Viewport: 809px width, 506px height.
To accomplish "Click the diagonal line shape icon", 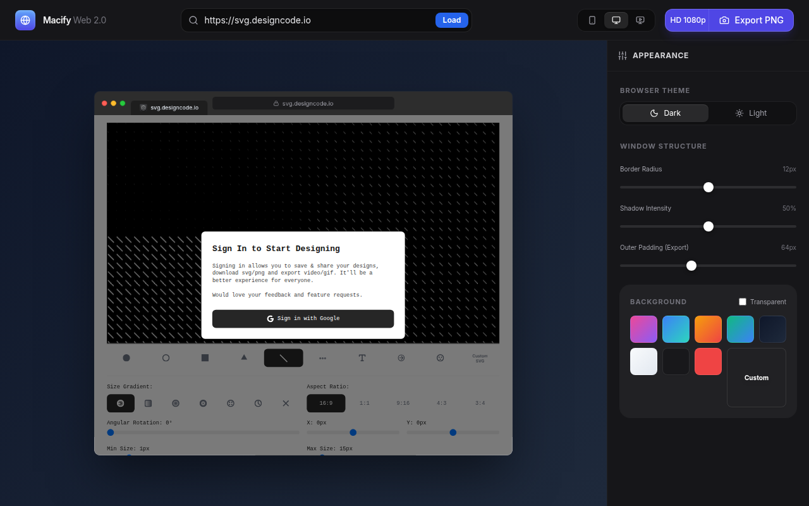I will pyautogui.click(x=284, y=358).
